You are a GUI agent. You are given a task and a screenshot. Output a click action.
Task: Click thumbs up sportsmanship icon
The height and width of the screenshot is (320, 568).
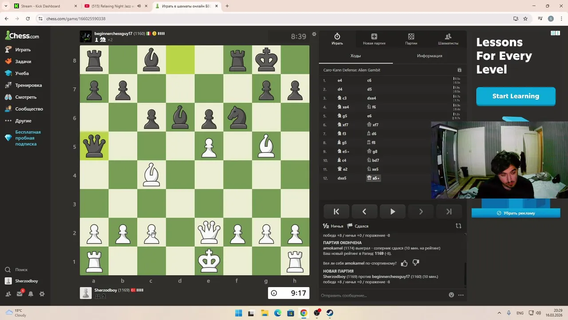point(404,263)
